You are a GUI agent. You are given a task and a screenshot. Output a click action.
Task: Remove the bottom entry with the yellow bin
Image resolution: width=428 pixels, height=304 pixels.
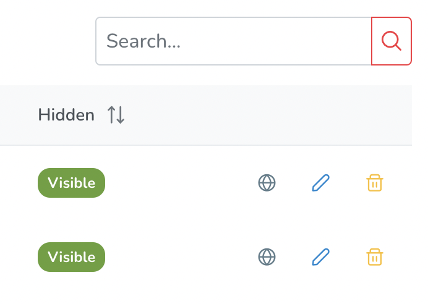click(x=375, y=257)
